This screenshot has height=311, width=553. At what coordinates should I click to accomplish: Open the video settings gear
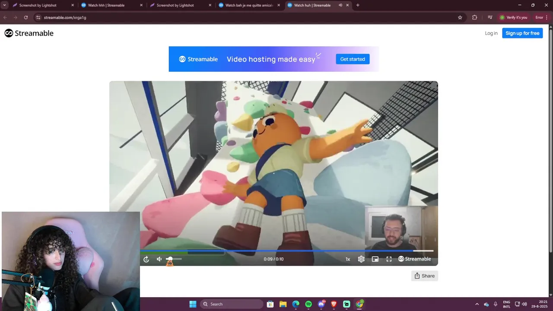pyautogui.click(x=361, y=259)
